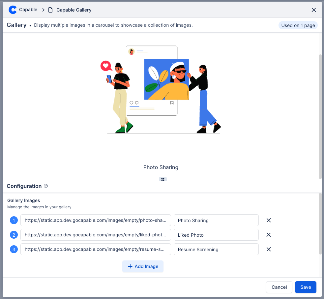
Task: Remove the Liked Photo image row
Action: tap(268, 235)
